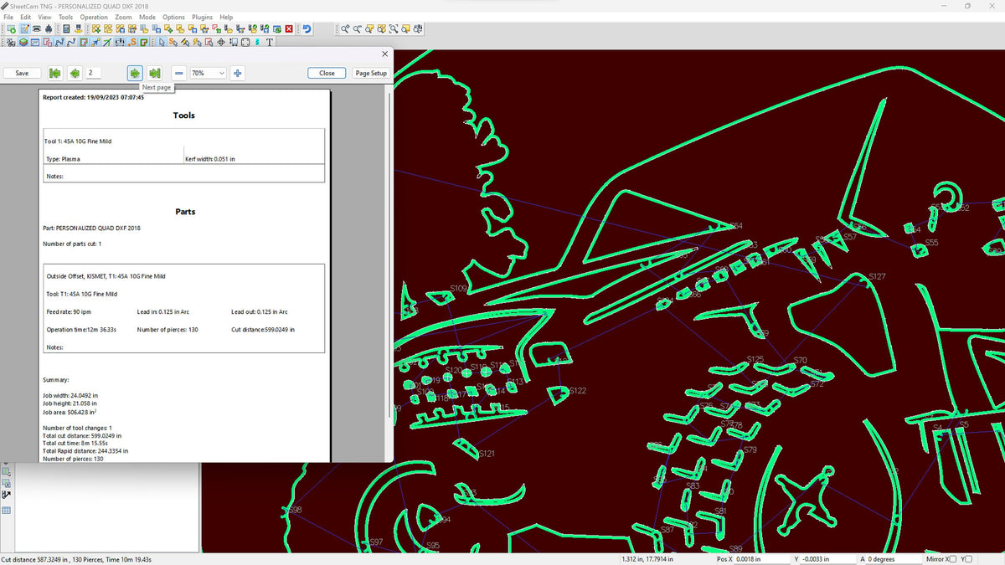1005x565 pixels.
Task: Click the 'Tool 1: 45A 10G Fine Mild' text
Action: 78,141
